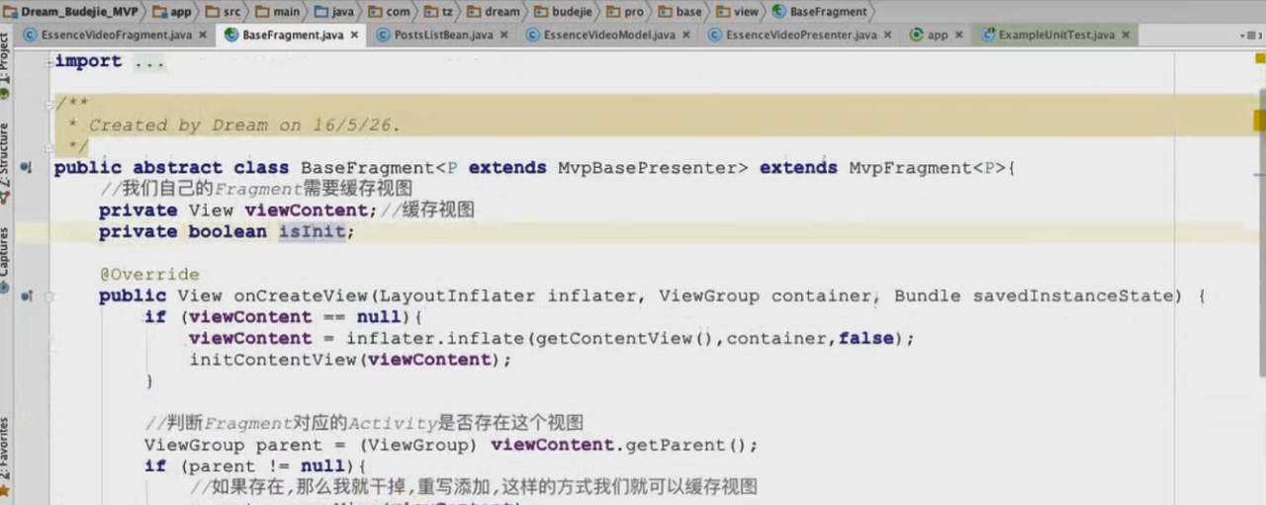Close the ExampleUnitTest.java tab
The width and height of the screenshot is (1266, 505).
click(1126, 35)
